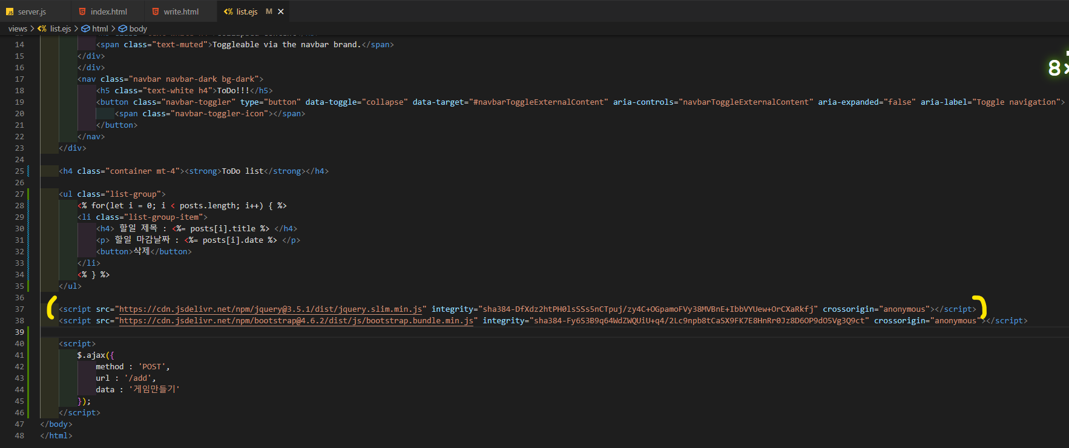Select line number 48 in the gutter
The image size is (1069, 448).
pos(19,435)
